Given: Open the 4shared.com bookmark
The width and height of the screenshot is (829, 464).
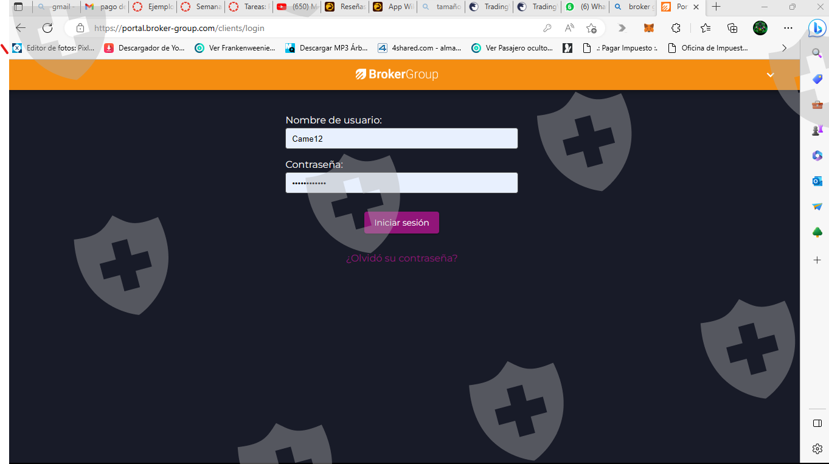Looking at the screenshot, I should click(x=419, y=48).
